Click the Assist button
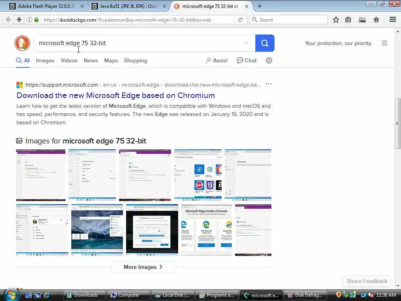Screen dimensions: 401x301 point(216,60)
